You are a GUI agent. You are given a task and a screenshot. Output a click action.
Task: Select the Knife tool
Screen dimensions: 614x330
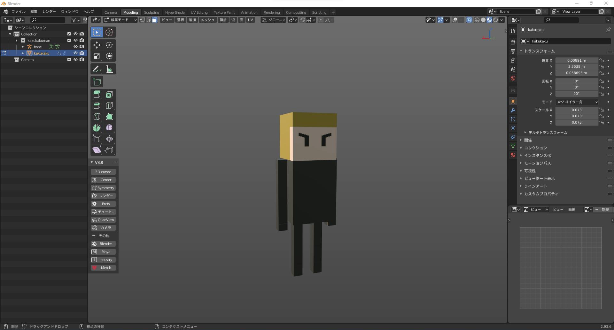[x=97, y=117]
